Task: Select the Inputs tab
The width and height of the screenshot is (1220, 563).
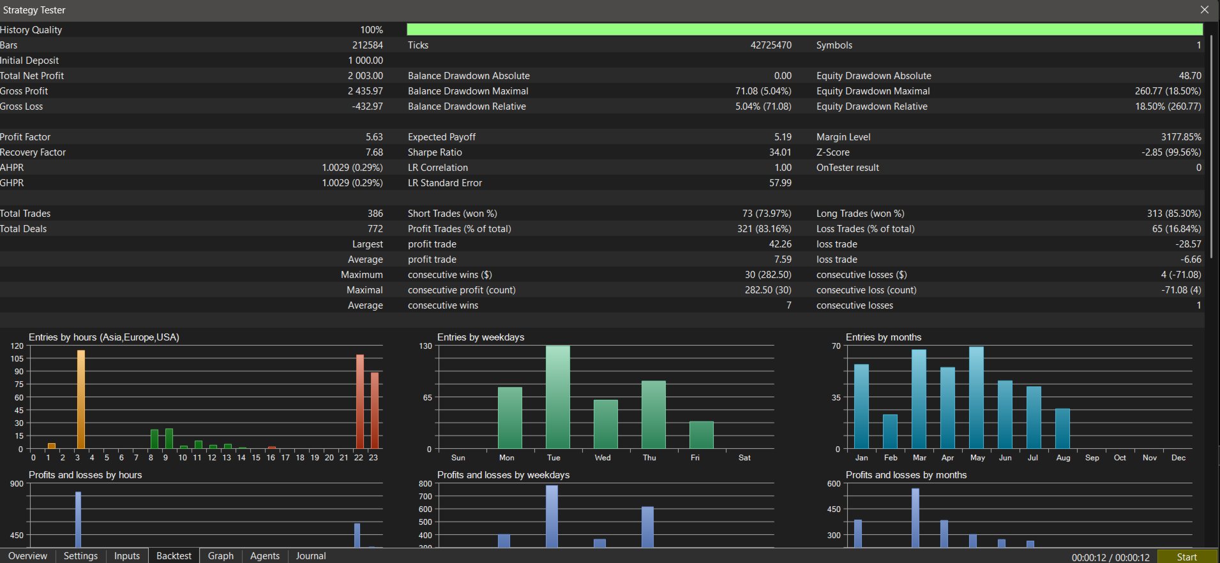Action: [x=127, y=556]
